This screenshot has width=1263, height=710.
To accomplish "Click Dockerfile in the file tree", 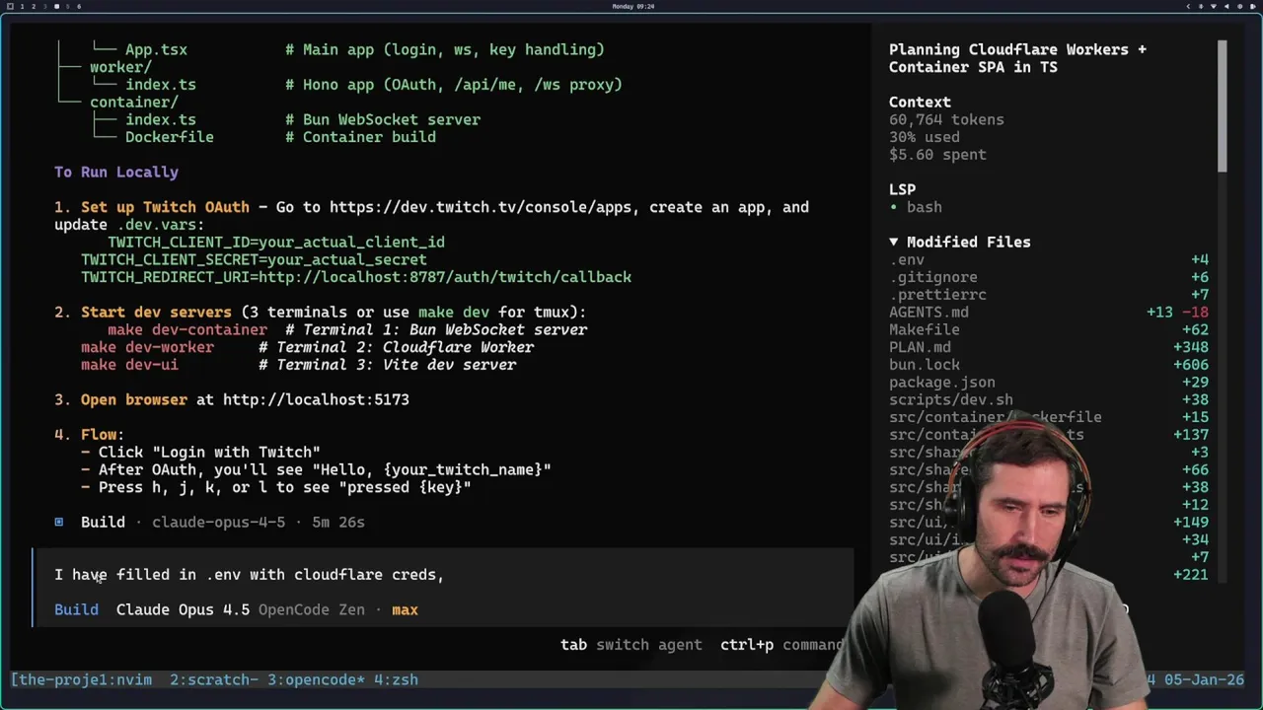I will pyautogui.click(x=170, y=137).
